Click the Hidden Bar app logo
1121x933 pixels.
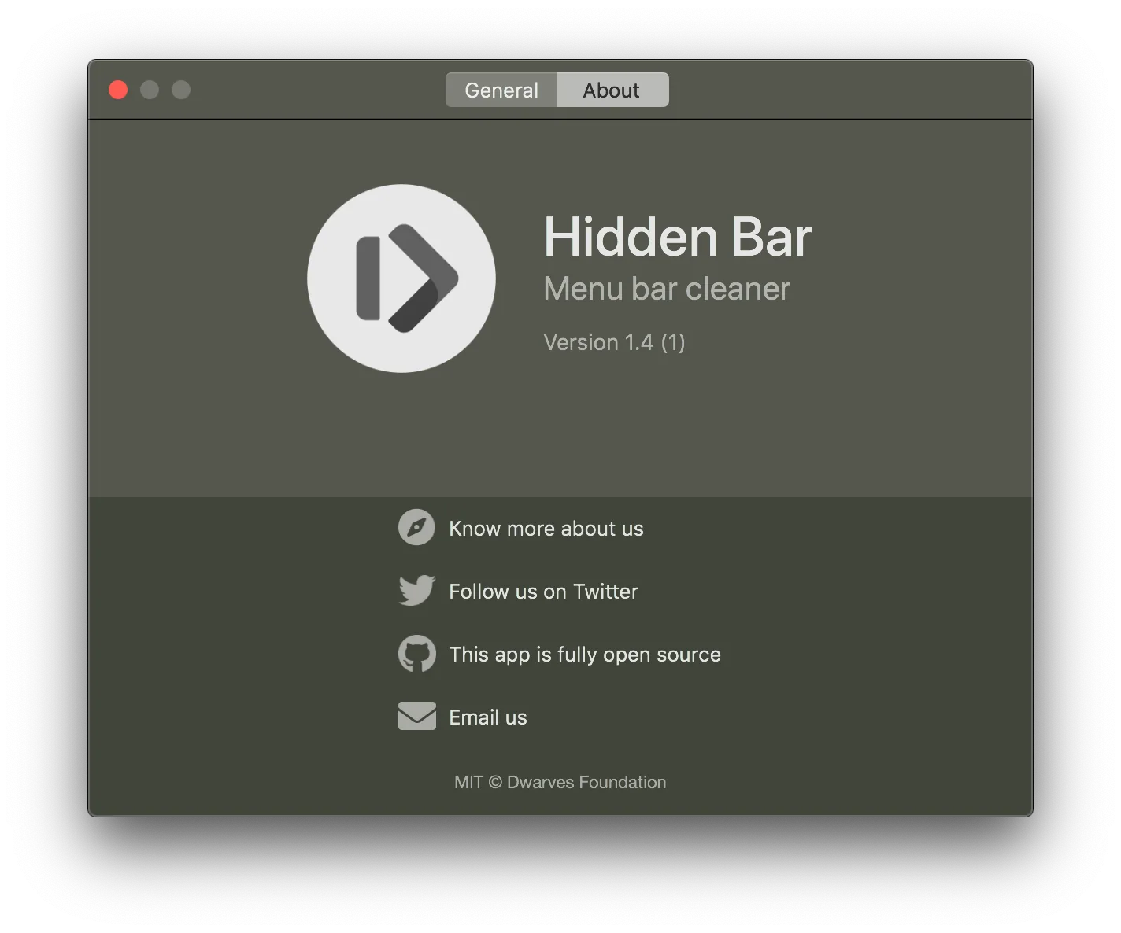click(x=401, y=278)
